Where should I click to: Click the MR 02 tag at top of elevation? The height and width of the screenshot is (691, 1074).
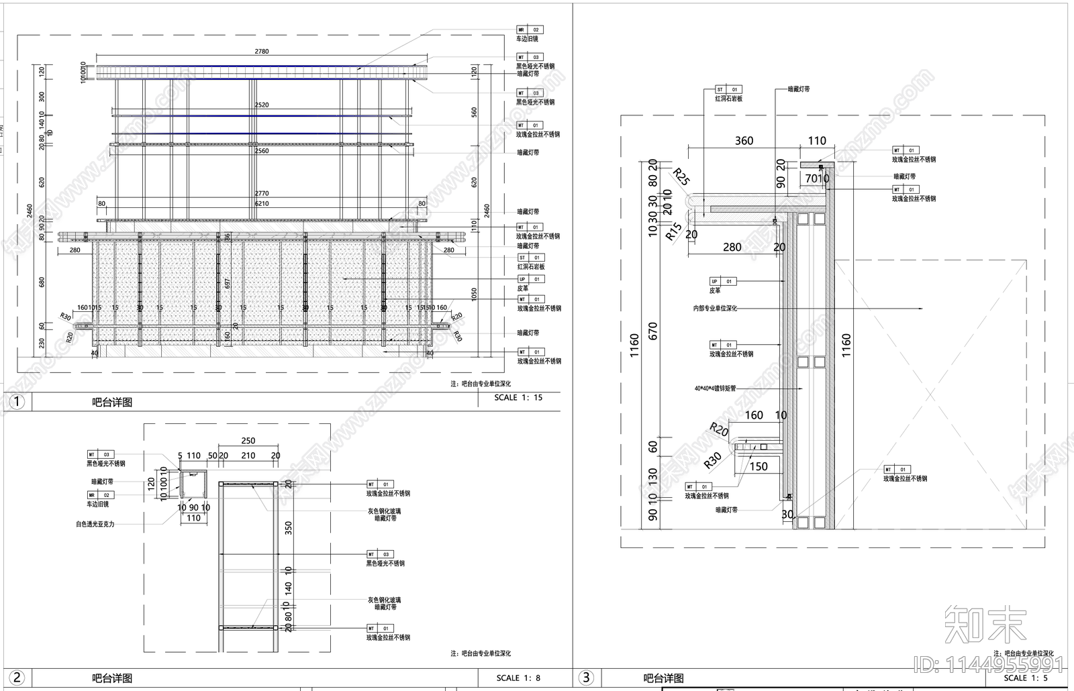click(x=530, y=30)
